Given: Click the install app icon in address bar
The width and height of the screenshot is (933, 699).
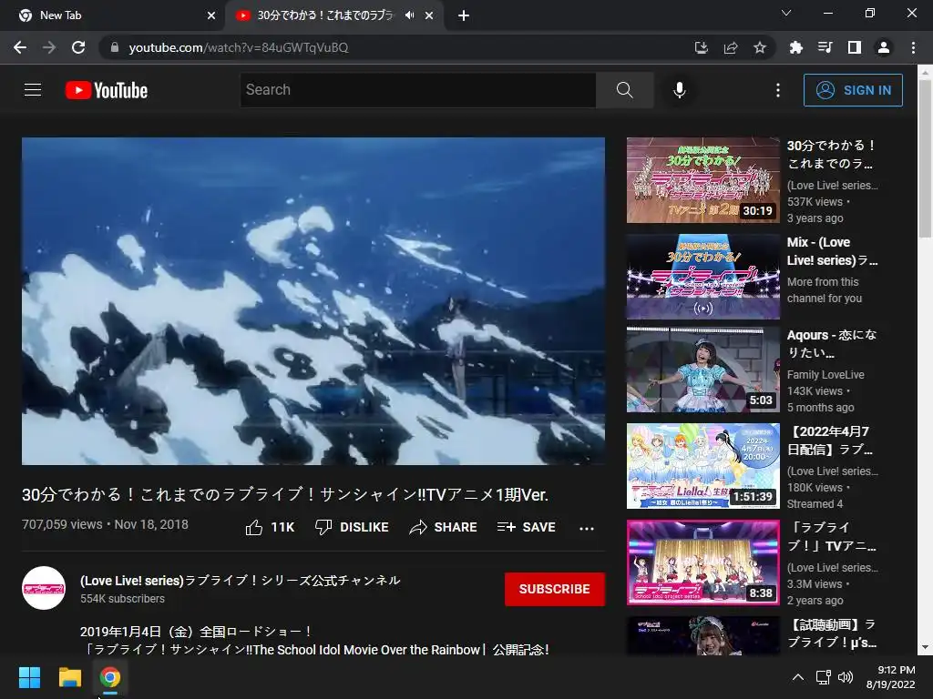Looking at the screenshot, I should pos(702,47).
